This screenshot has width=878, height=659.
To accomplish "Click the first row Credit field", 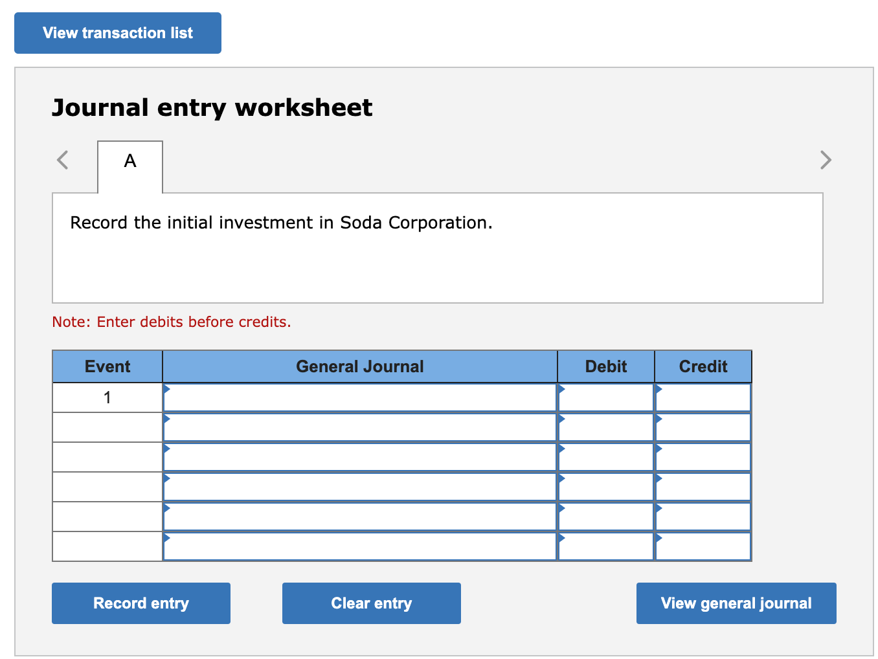I will [x=703, y=397].
